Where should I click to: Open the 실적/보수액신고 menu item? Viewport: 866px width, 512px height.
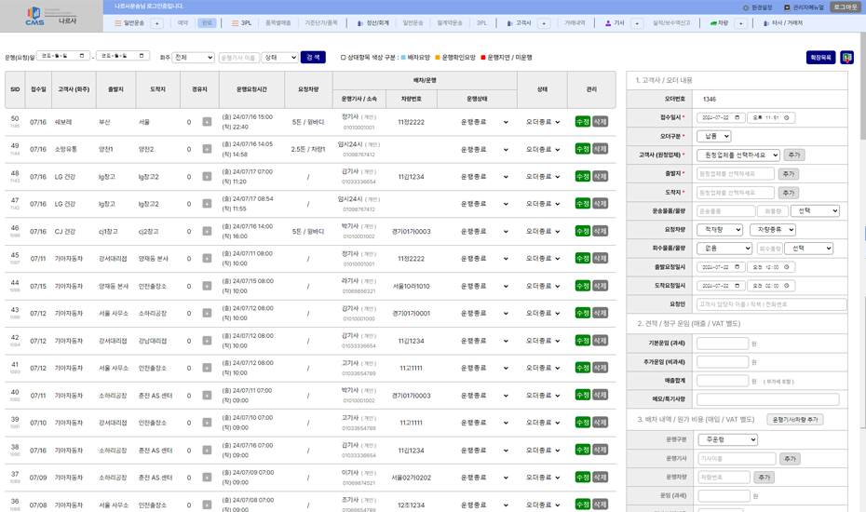[671, 23]
